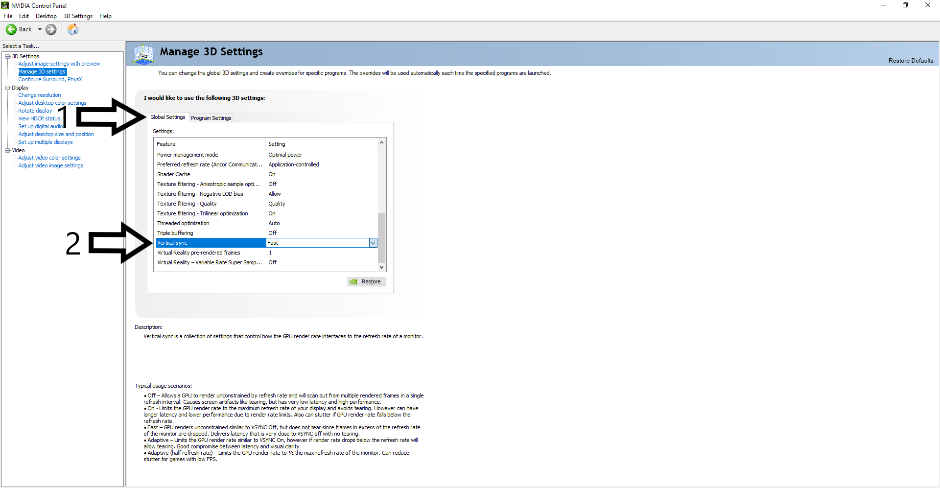940x488 pixels.
Task: Collapse the 3D Settings tree node
Action: 8,56
